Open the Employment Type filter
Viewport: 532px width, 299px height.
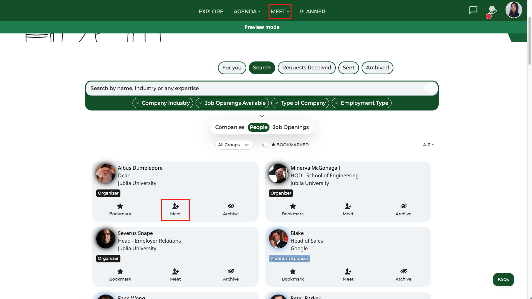[x=361, y=103]
